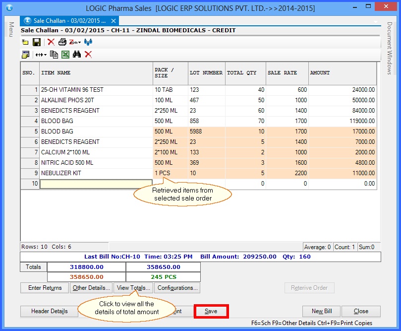Click row header number 4
Image resolution: width=401 pixels, height=331 pixels.
click(x=30, y=121)
